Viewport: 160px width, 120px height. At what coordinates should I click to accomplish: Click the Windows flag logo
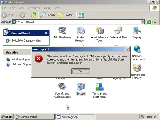(x=155, y=8)
